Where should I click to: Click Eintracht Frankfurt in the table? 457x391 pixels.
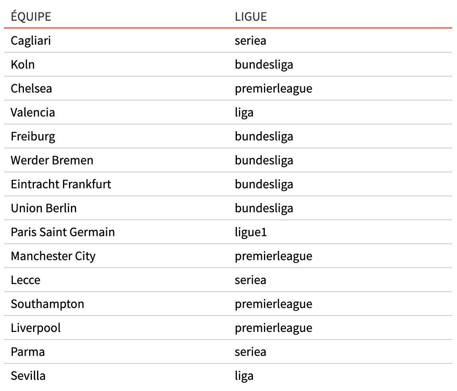coord(61,184)
